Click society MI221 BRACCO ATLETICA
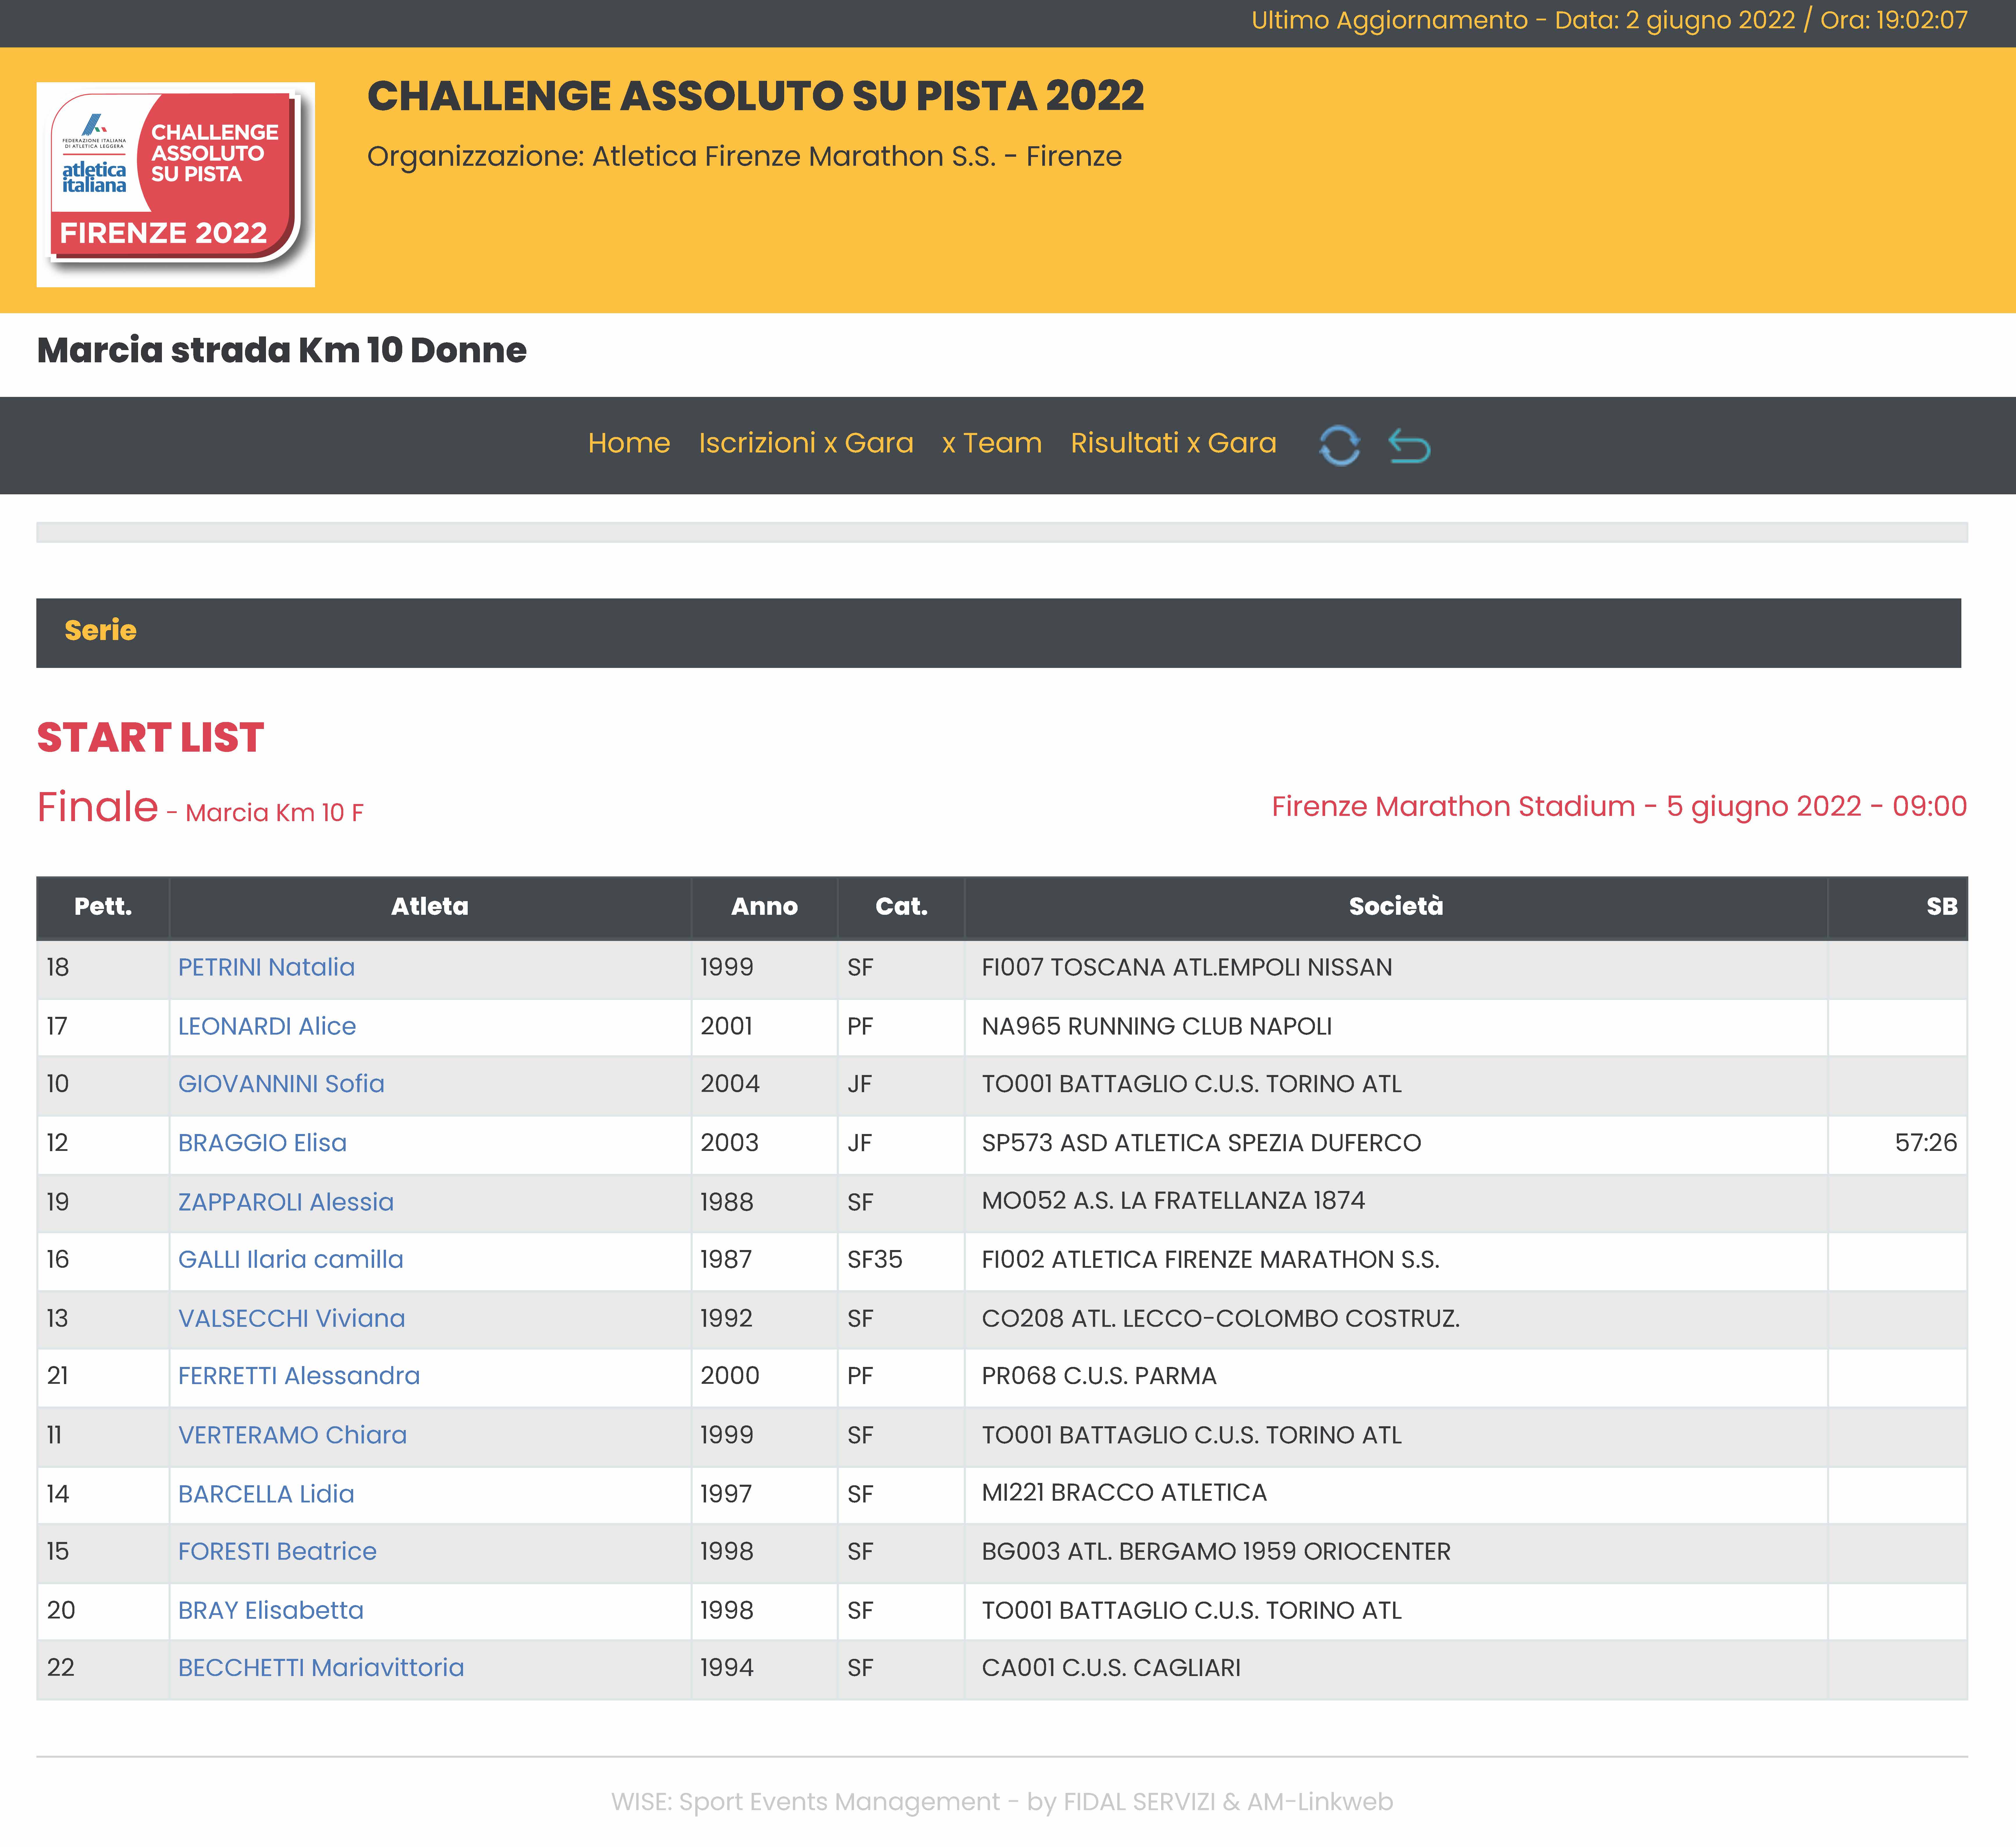Viewport: 2016px width, 1847px height. point(1124,1493)
